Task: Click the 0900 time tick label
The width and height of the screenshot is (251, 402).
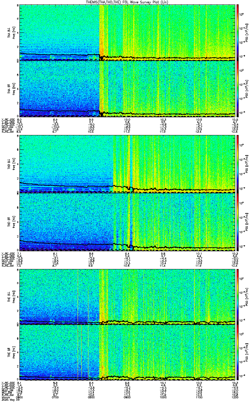Action: (127, 397)
